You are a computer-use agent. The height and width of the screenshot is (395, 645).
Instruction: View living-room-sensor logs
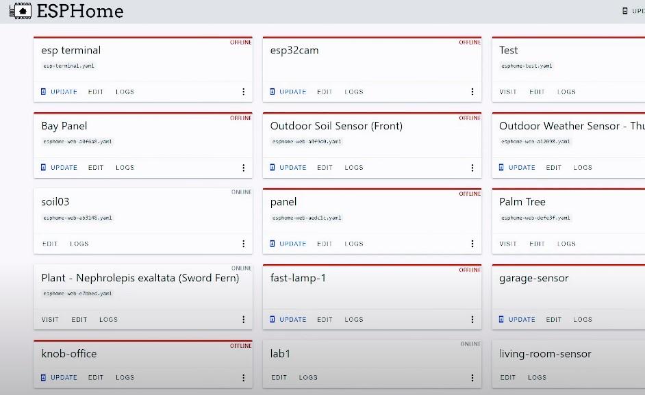[537, 377]
